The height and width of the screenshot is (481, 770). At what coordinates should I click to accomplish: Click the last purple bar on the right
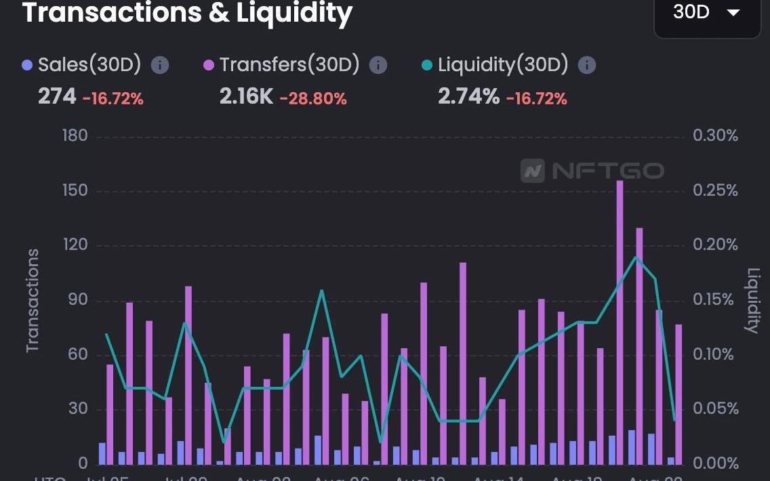pyautogui.click(x=678, y=394)
